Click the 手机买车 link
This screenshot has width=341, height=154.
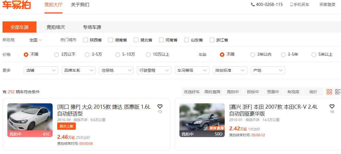pos(301,5)
